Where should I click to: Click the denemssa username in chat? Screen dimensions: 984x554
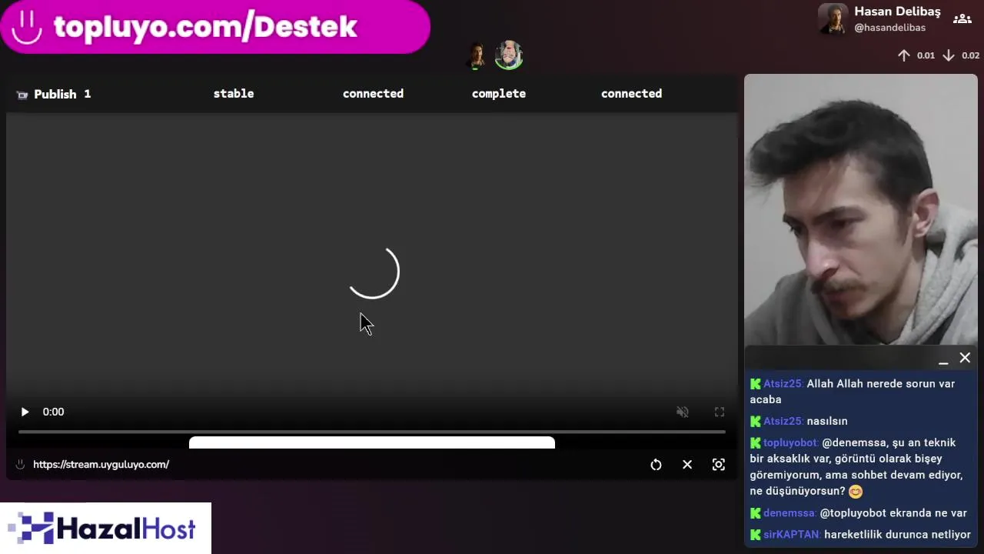coord(790,512)
